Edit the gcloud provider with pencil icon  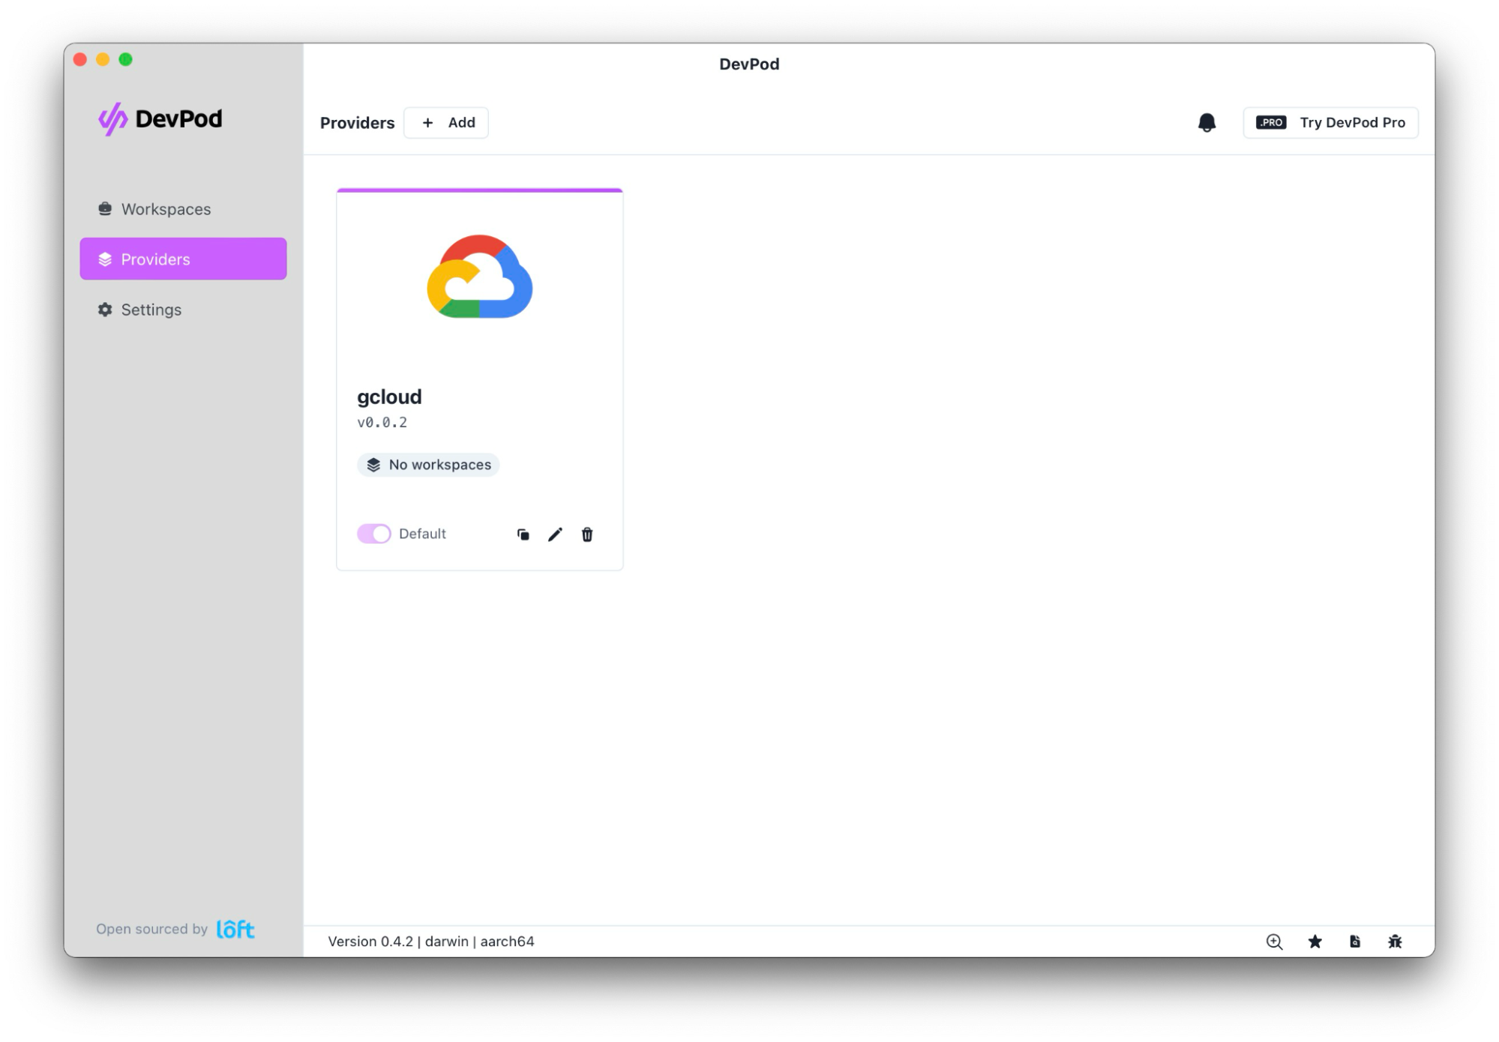(x=555, y=534)
